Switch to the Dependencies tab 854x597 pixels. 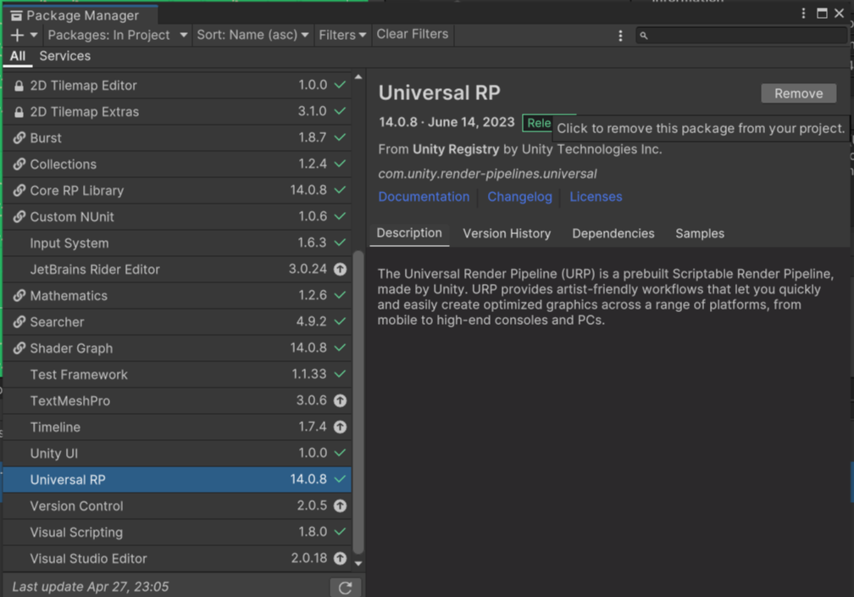point(613,234)
